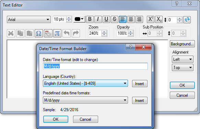Viewport: 200px width, 129px height.
Task: Click the copy icon in toolbar
Action: 20,33
